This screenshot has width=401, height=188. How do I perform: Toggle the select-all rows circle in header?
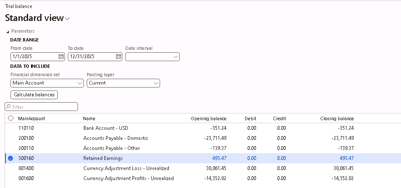[10, 118]
